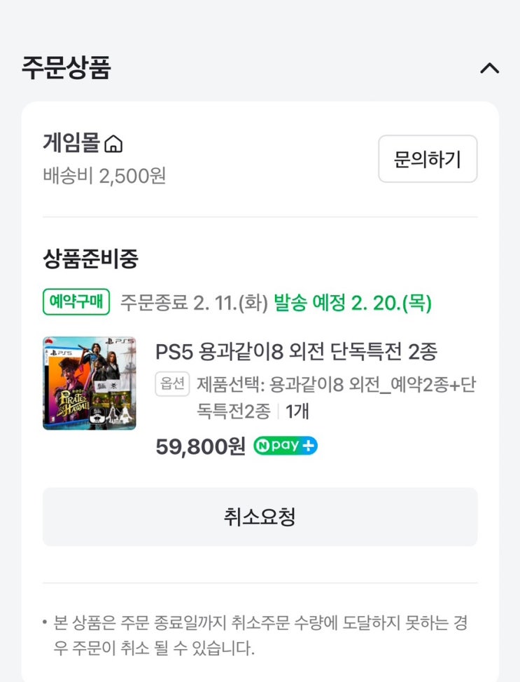The width and height of the screenshot is (520, 682).
Task: Click the Npay plus badge icon
Action: click(x=286, y=446)
